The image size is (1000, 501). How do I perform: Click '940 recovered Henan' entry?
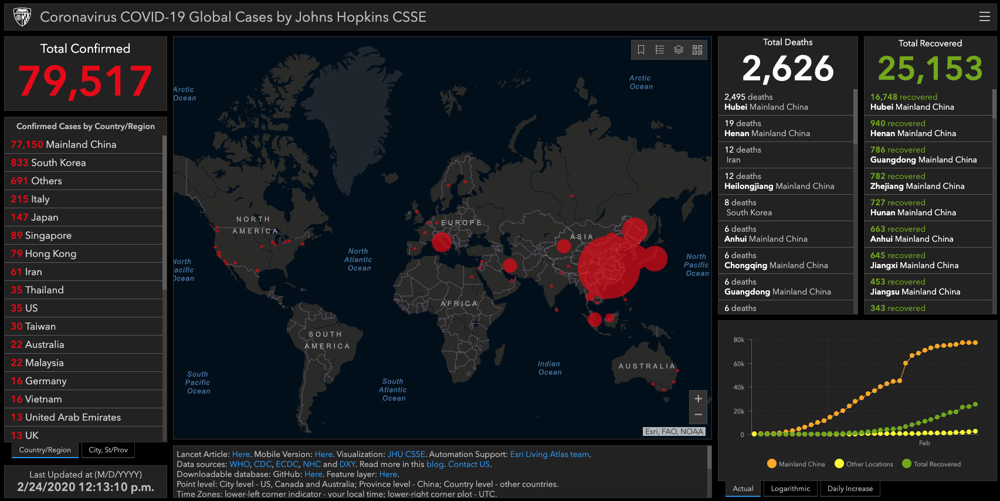point(928,128)
